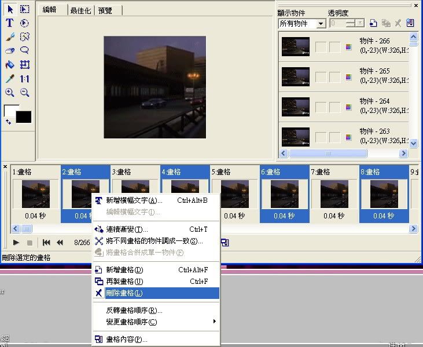Screen dimensions: 423x347
Task: Toggle lock box for 物件 - 265
Action: [335, 77]
